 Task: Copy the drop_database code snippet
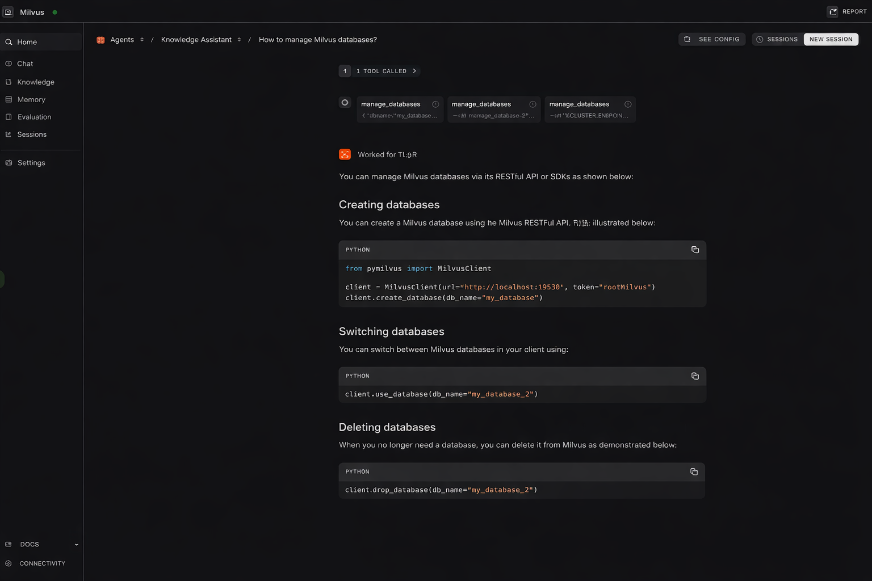[694, 471]
